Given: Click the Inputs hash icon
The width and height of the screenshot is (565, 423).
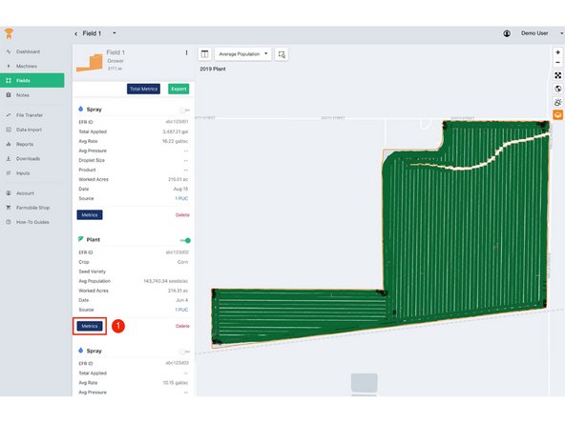Looking at the screenshot, I should pos(9,173).
